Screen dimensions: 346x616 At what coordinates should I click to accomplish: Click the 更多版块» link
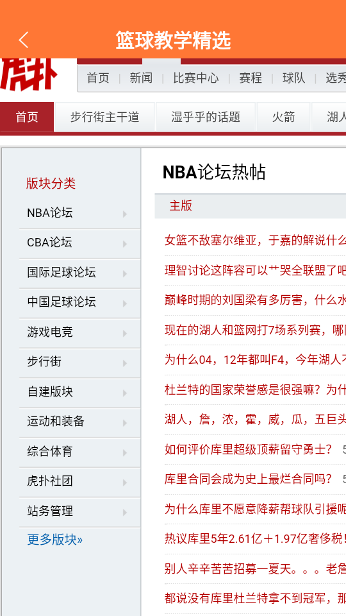55,540
